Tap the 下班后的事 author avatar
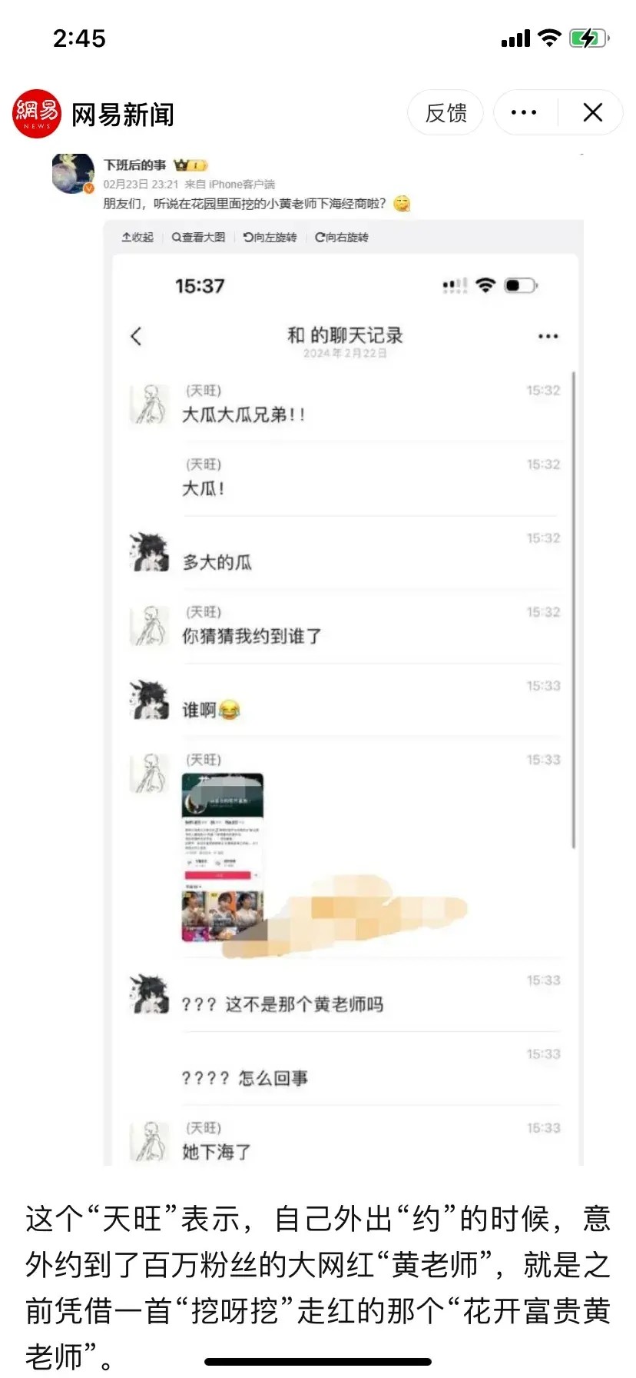Screen dimensions: 636x1378 (x=73, y=173)
